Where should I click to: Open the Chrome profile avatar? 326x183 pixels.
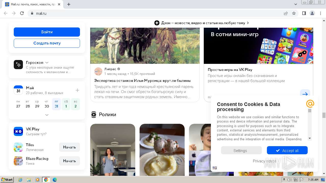pos(312,13)
